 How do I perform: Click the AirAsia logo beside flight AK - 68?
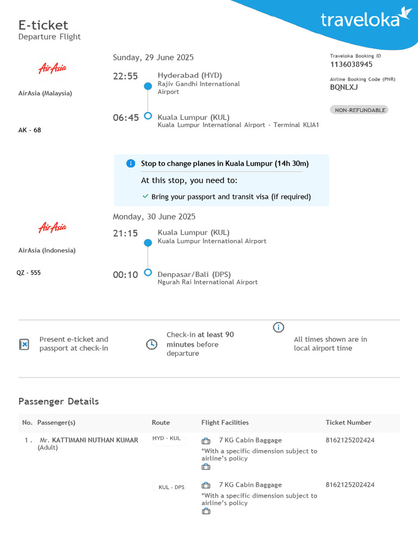[52, 69]
